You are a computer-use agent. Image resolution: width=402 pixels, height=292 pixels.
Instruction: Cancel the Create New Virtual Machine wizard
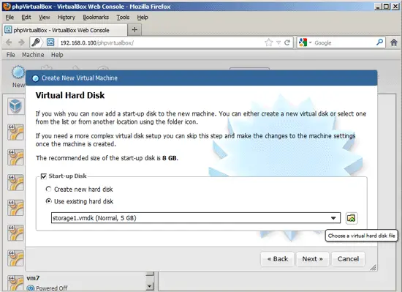[348, 259]
